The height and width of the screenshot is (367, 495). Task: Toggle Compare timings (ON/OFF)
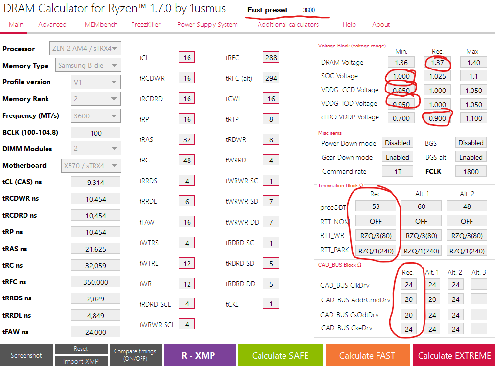(x=135, y=355)
